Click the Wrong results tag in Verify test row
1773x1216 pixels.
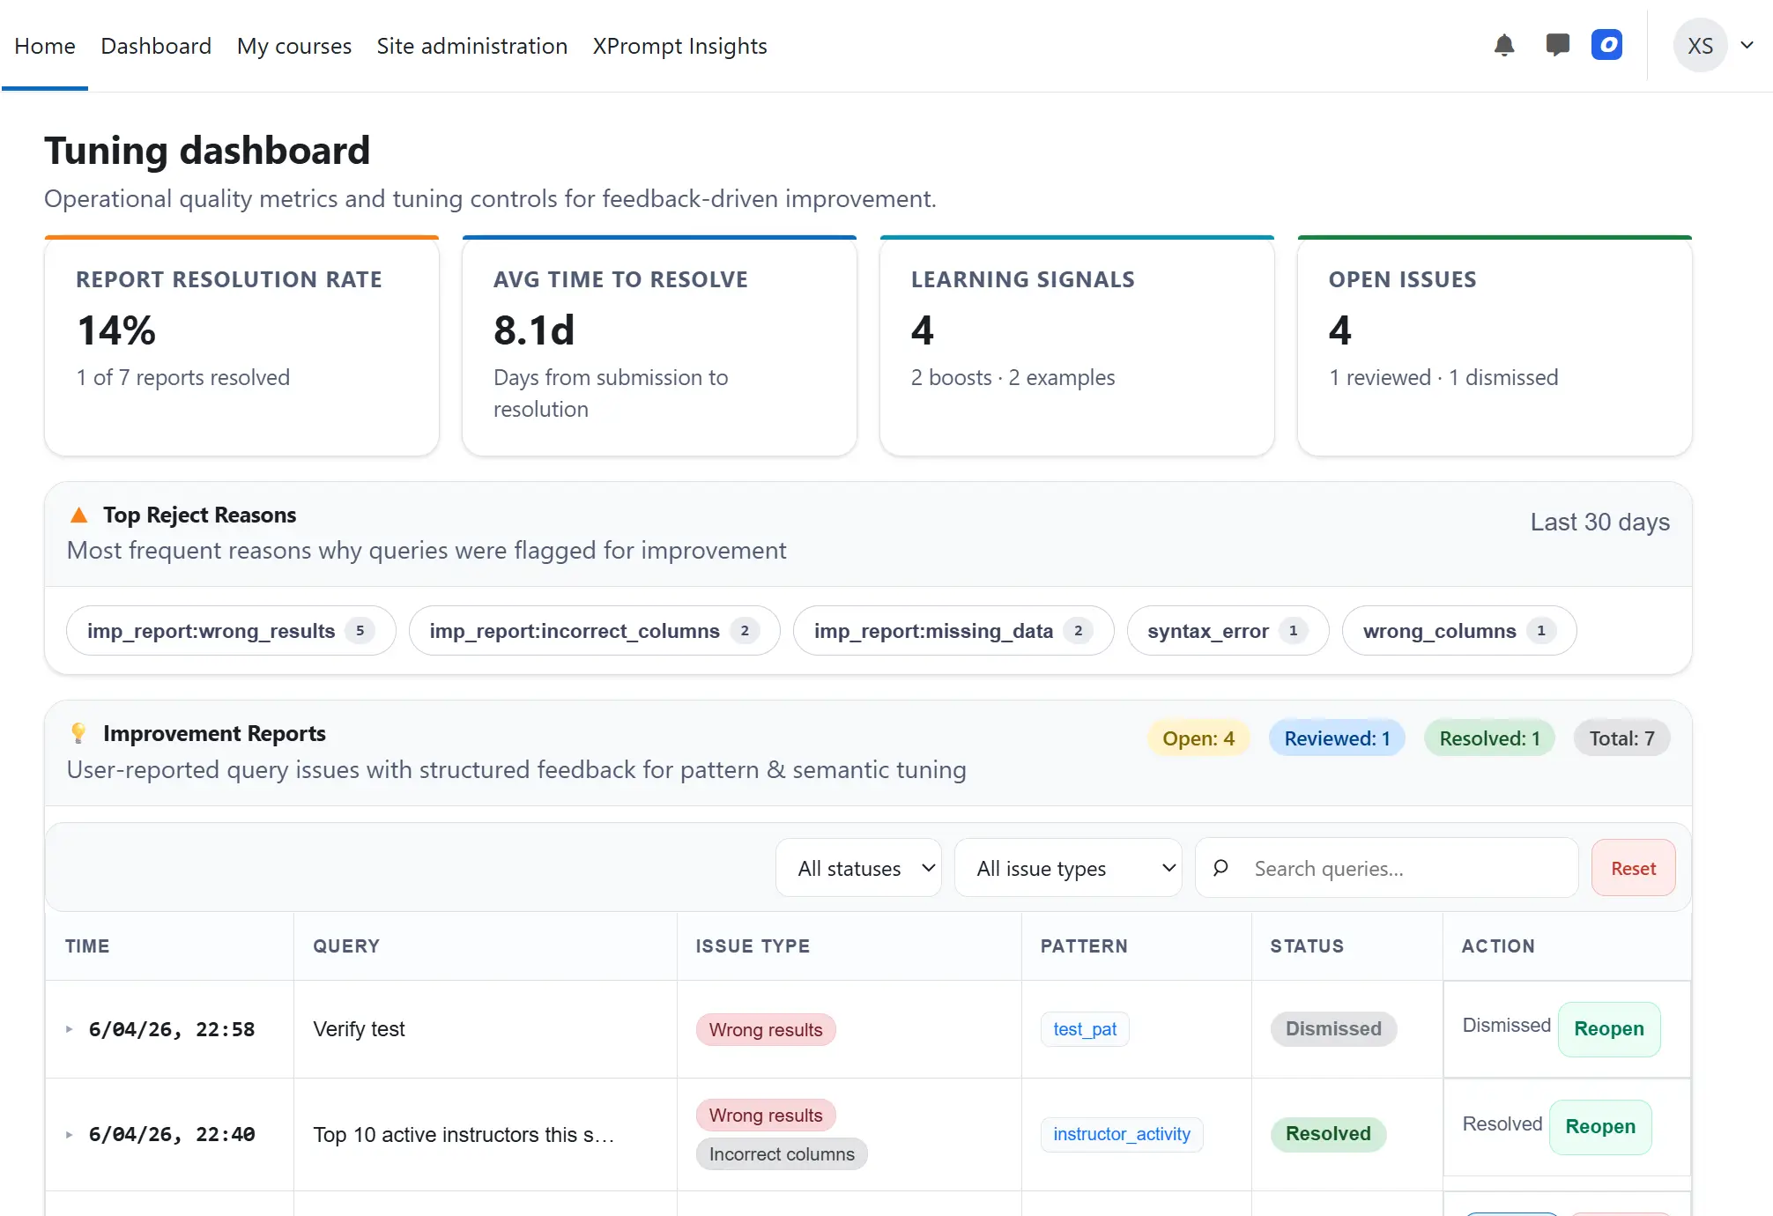coord(766,1030)
